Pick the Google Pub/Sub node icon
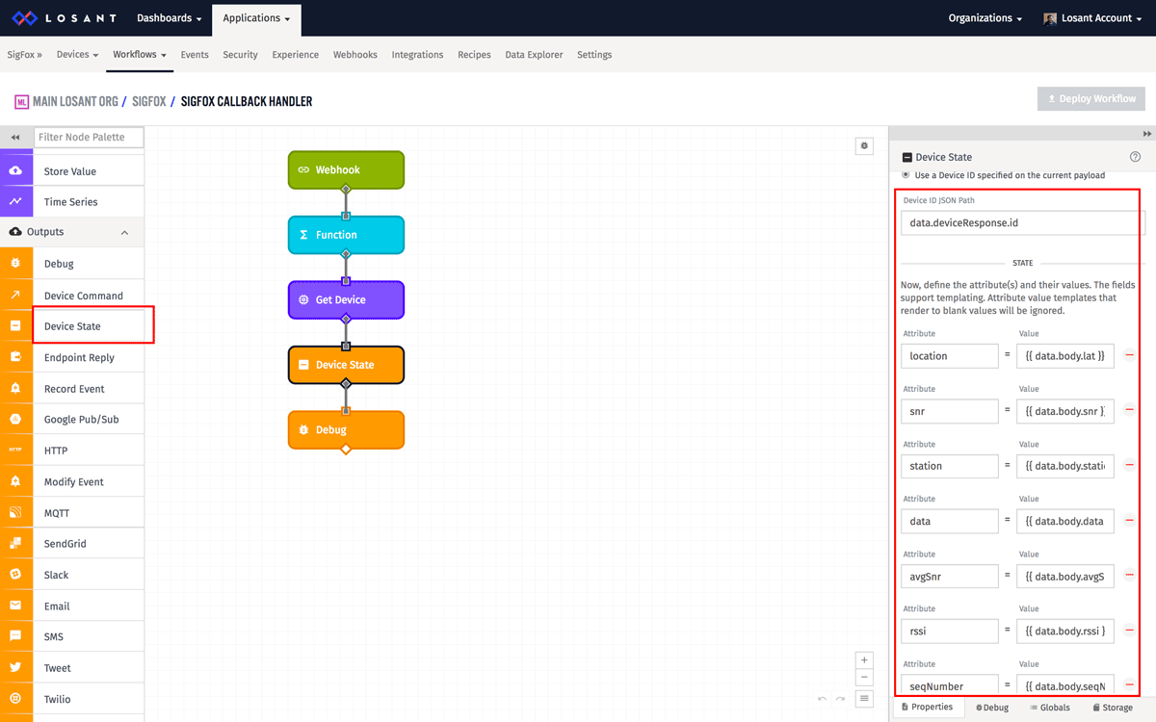Viewport: 1156px width, 722px height. point(15,420)
